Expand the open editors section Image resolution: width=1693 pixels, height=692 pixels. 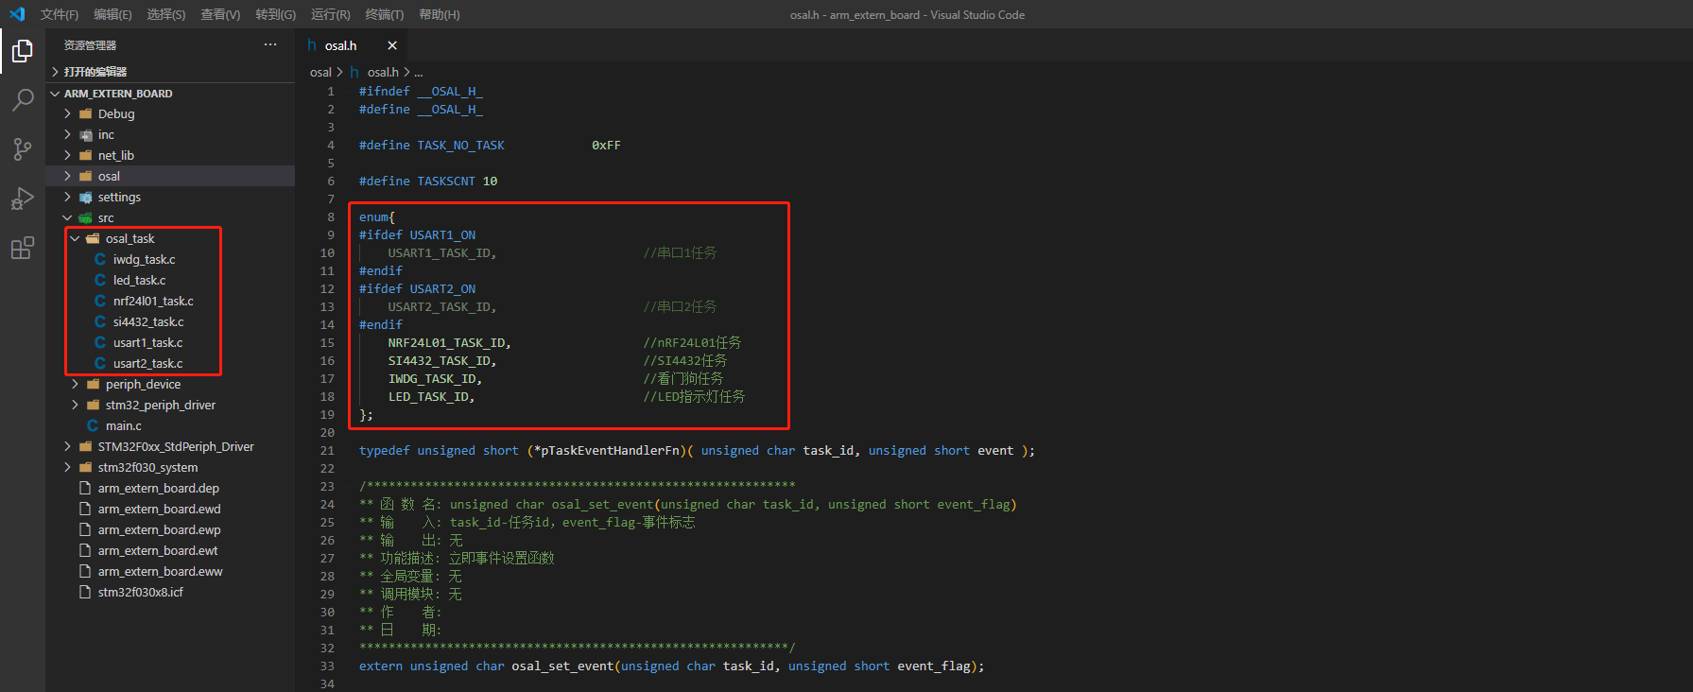point(95,72)
